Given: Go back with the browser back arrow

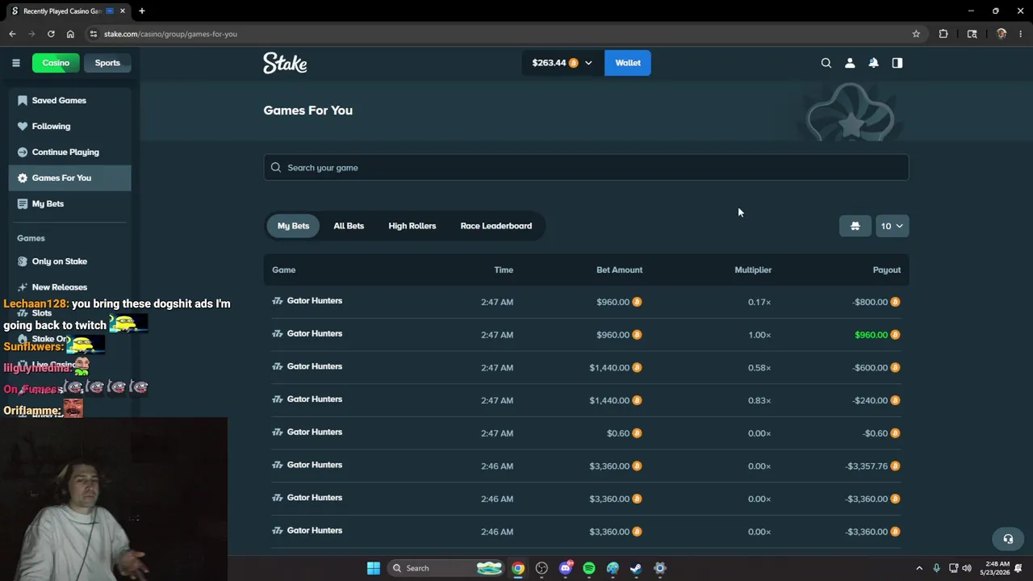Looking at the screenshot, I should pos(12,34).
